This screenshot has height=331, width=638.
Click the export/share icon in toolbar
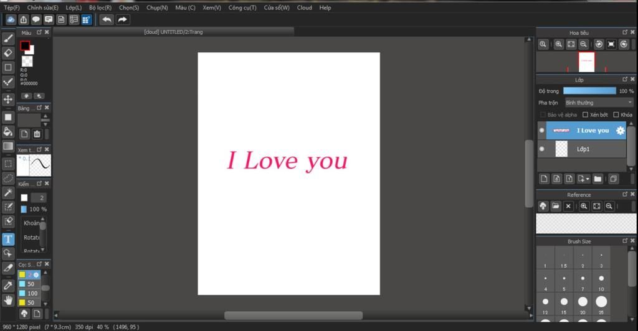[x=24, y=19]
